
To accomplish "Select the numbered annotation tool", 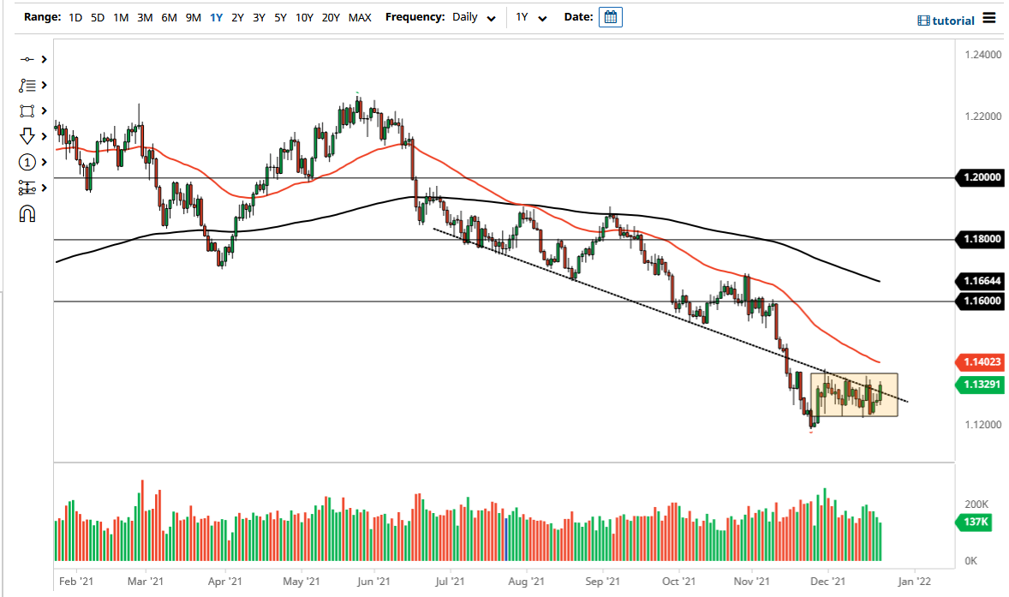I will [27, 161].
